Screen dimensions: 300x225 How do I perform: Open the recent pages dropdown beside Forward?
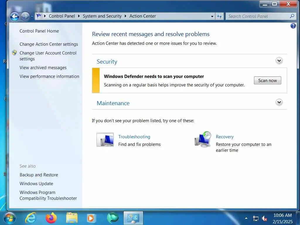32,16
